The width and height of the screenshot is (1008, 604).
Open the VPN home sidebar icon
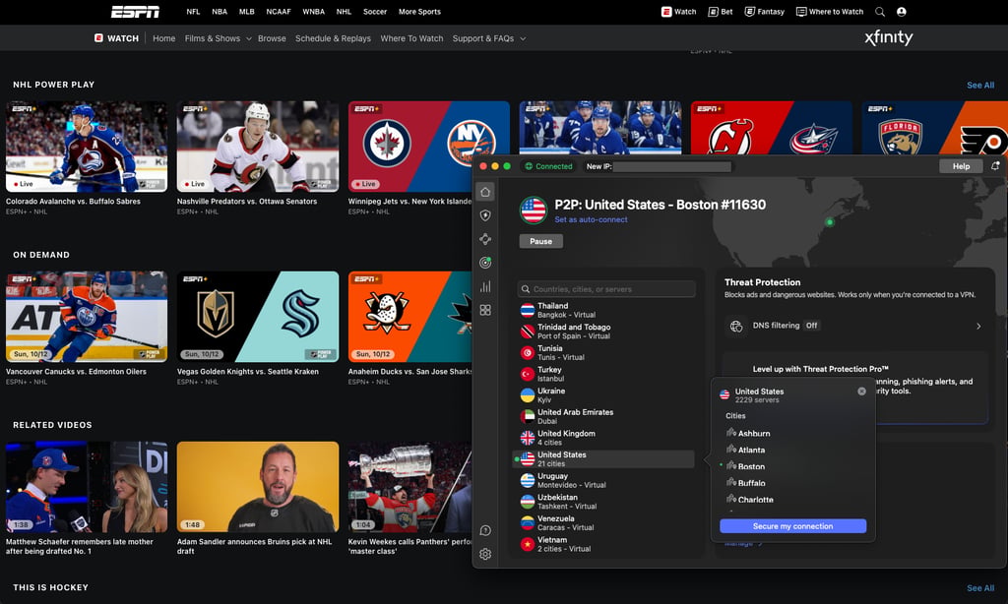485,192
